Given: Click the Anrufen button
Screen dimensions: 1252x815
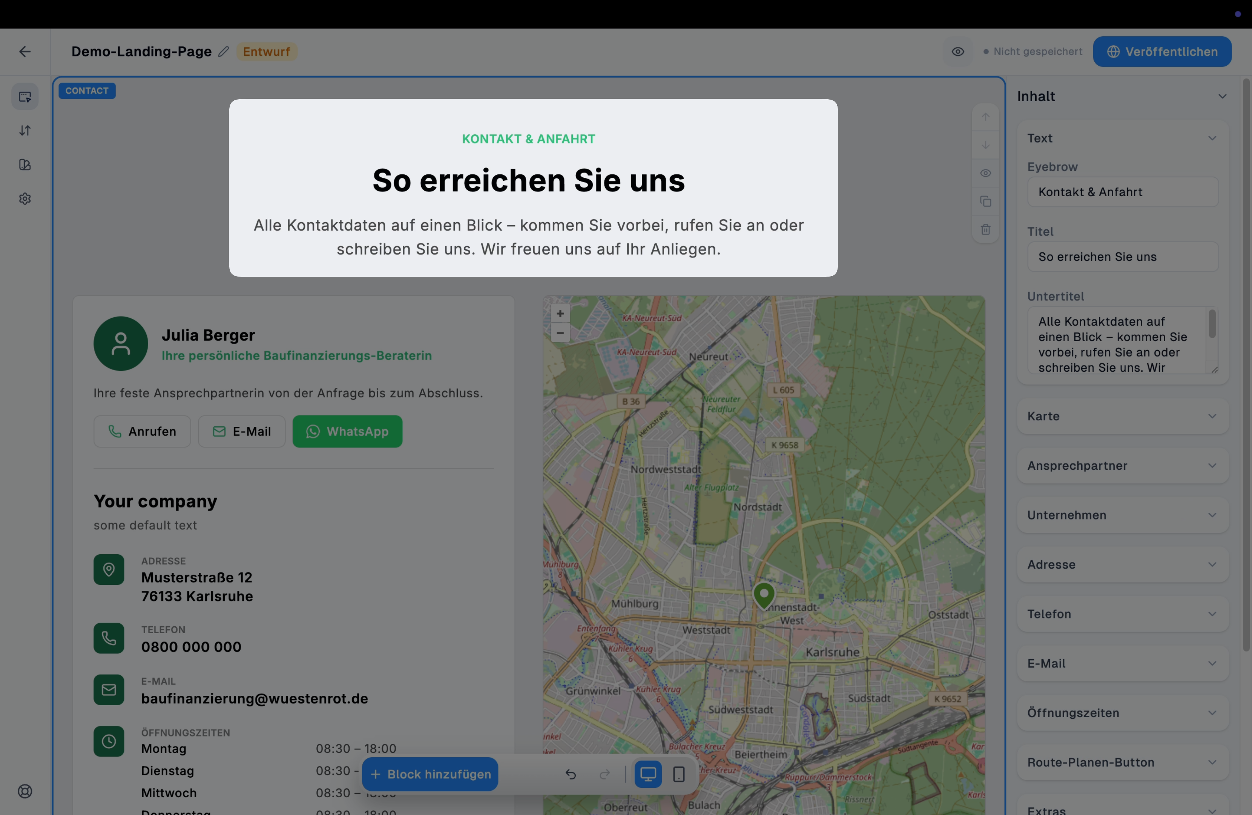Looking at the screenshot, I should (142, 431).
